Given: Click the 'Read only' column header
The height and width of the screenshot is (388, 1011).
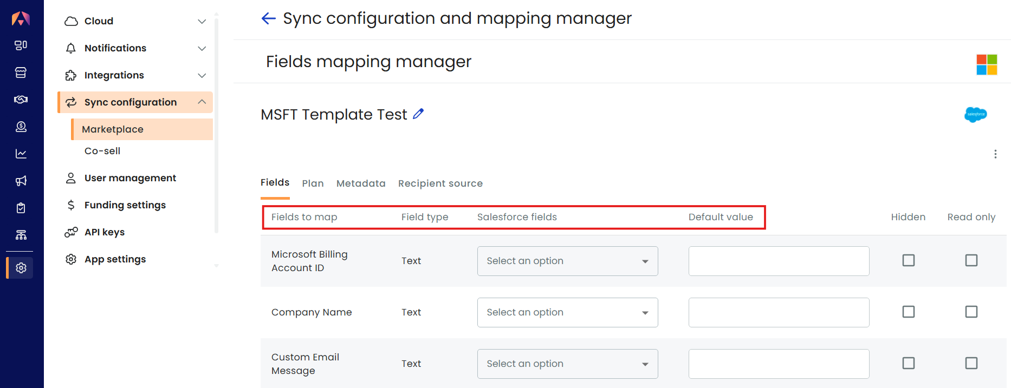Looking at the screenshot, I should tap(971, 217).
